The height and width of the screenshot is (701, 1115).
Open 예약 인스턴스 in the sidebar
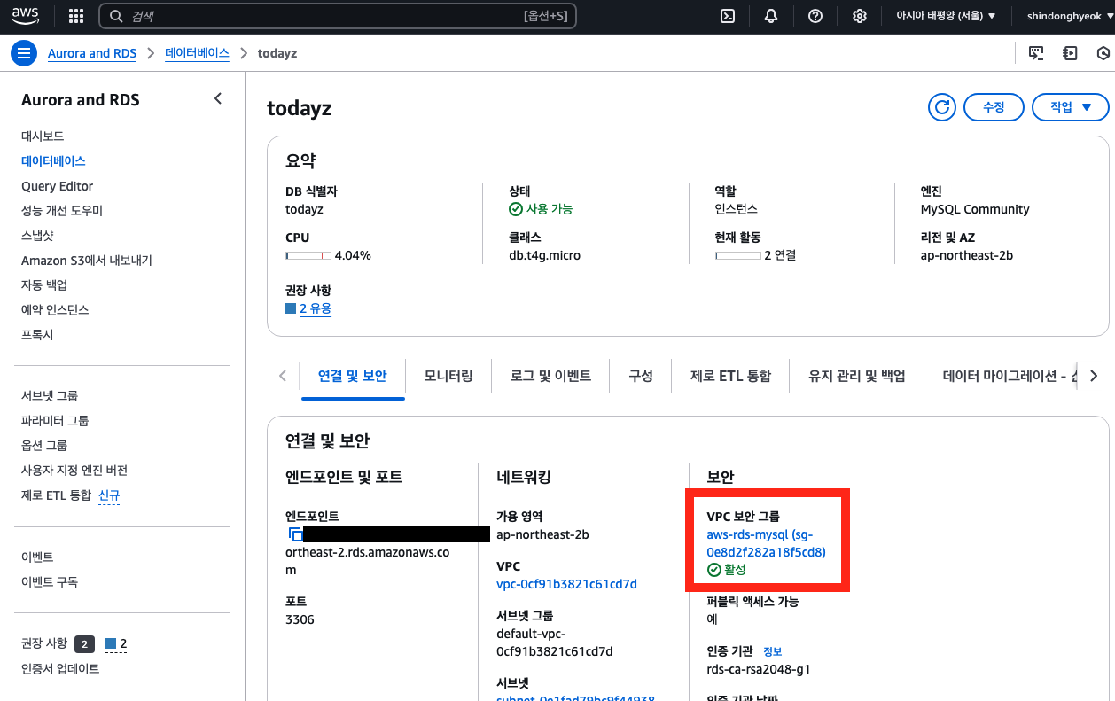[55, 310]
